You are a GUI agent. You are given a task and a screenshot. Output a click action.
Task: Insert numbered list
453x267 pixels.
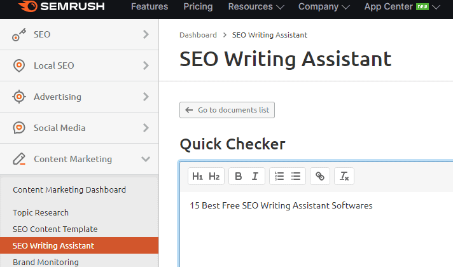[x=279, y=176]
